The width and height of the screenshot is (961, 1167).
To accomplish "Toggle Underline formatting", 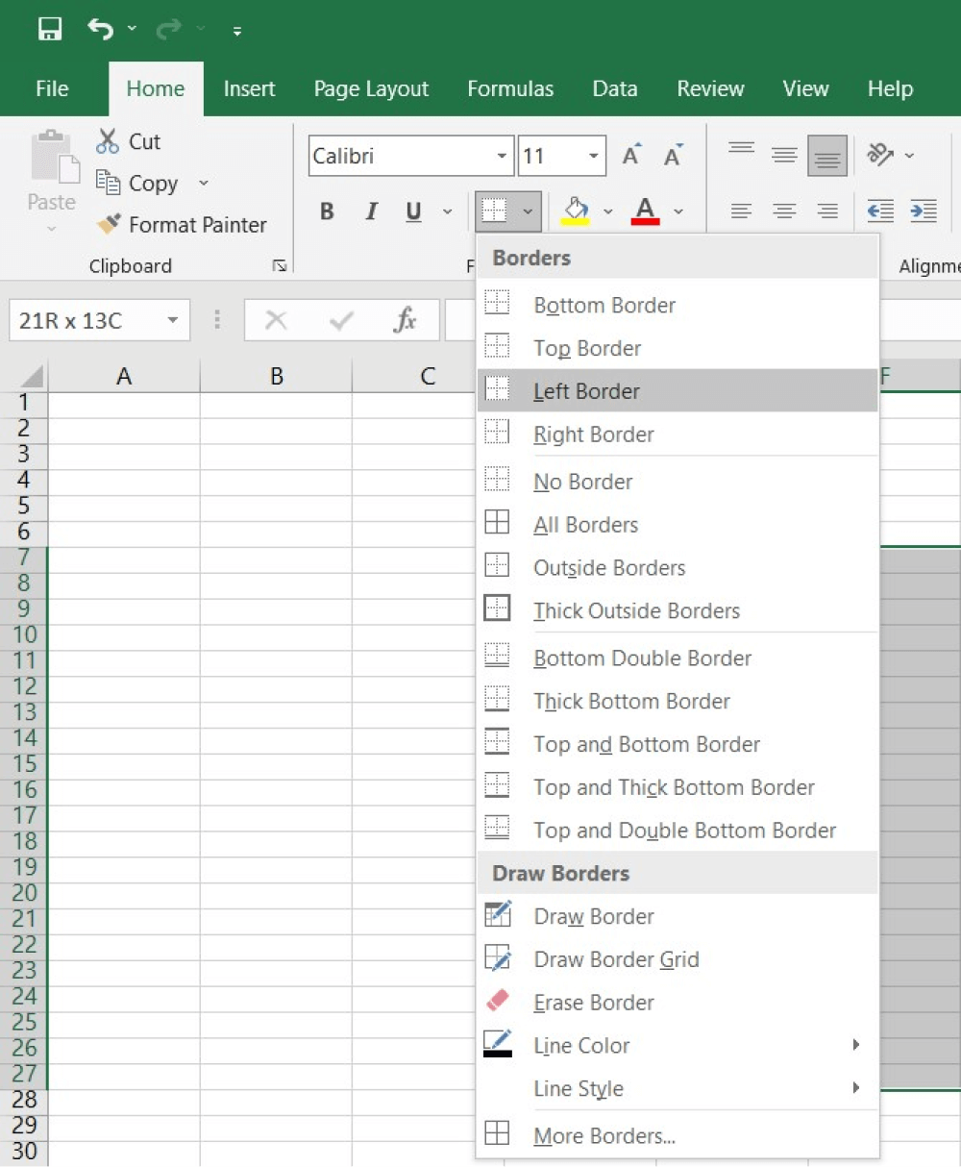I will [x=414, y=211].
